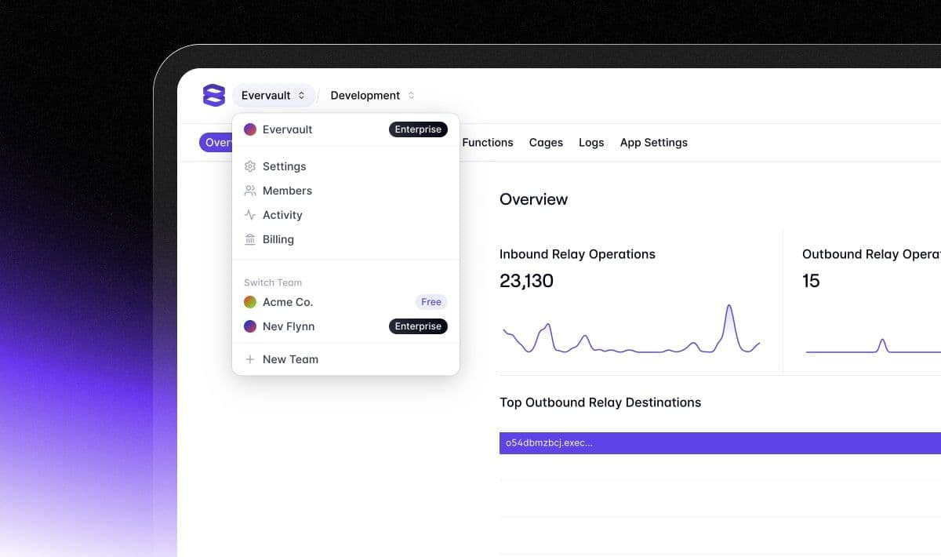
Task: Click the gear icon beside Settings
Action: (250, 166)
